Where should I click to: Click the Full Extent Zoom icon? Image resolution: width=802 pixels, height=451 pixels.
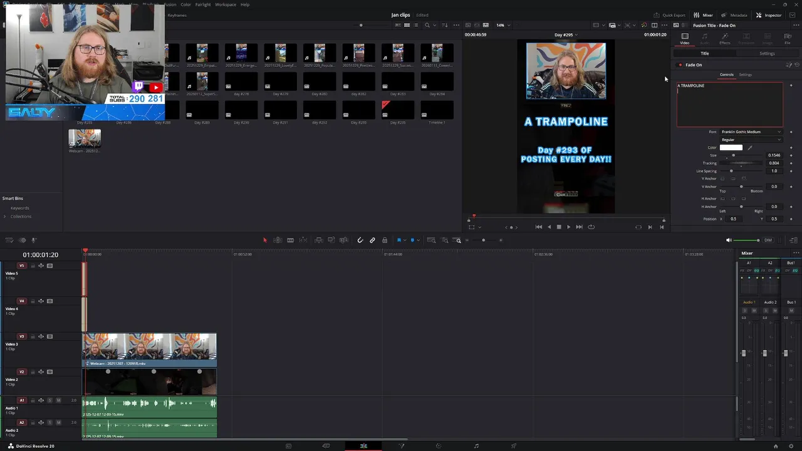pyautogui.click(x=431, y=240)
